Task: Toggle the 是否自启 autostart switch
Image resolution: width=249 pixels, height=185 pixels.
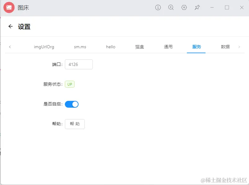Action: click(x=72, y=104)
